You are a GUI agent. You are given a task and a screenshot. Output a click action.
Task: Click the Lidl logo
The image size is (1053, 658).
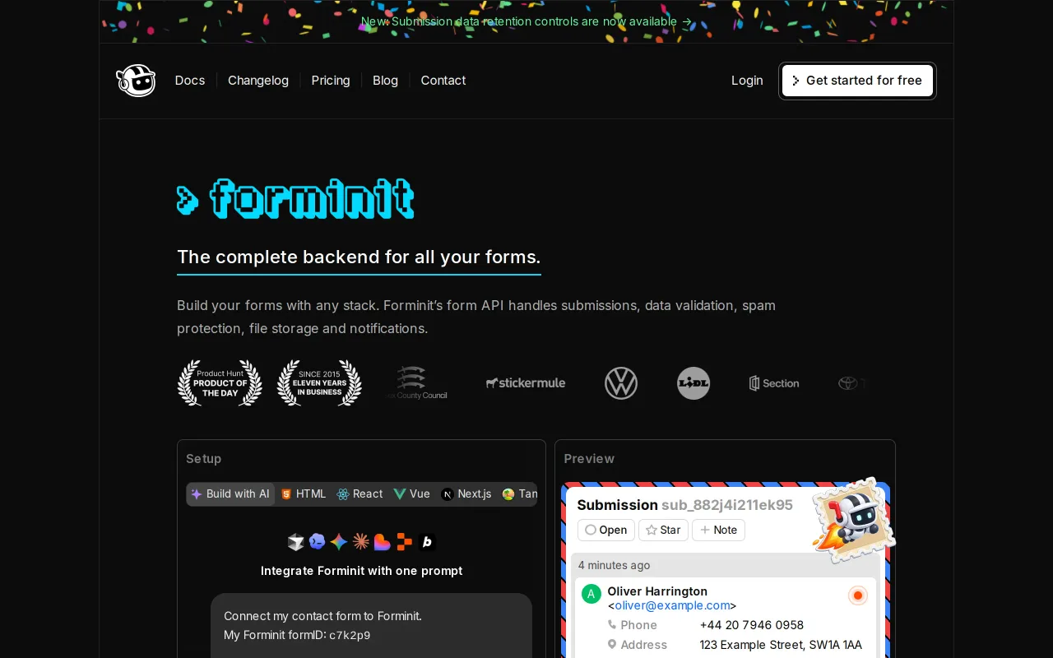693,383
